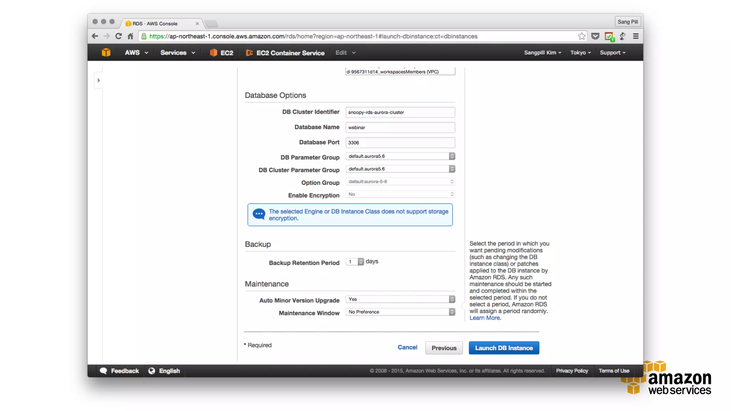Click the Database Name input field
This screenshot has height=411, width=731.
tap(400, 127)
